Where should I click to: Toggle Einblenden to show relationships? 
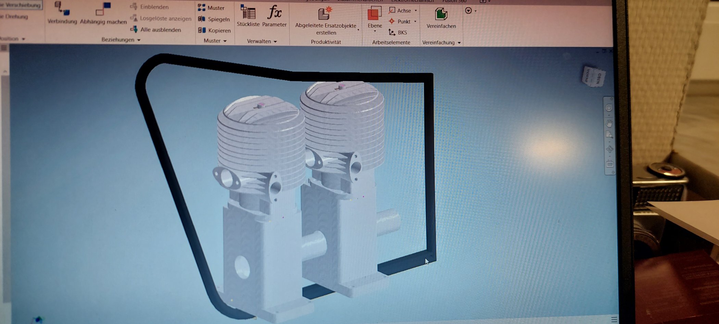pos(150,7)
